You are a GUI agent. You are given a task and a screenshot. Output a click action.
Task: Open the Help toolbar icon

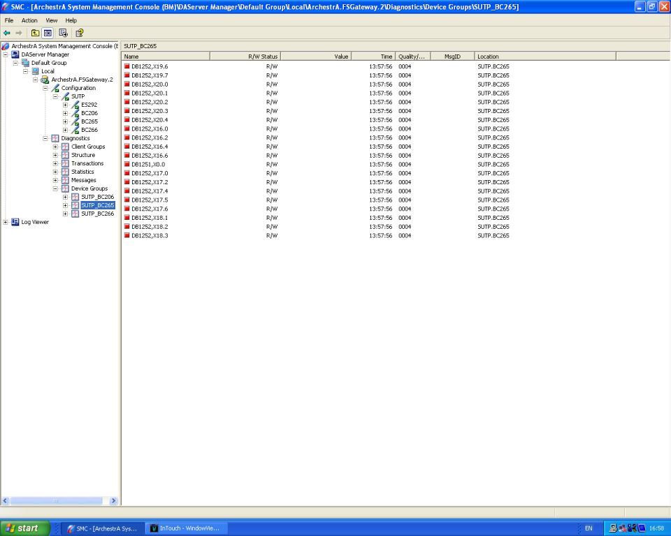pyautogui.click(x=79, y=33)
